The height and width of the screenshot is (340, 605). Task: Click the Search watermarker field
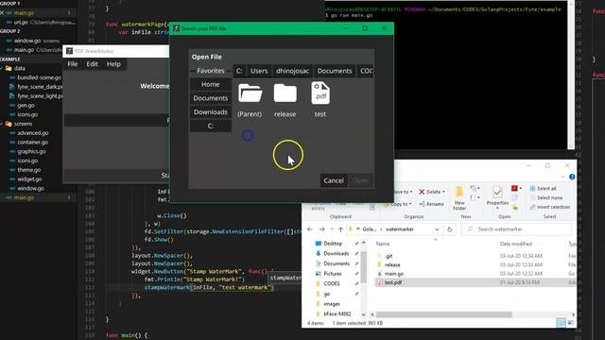pos(516,229)
